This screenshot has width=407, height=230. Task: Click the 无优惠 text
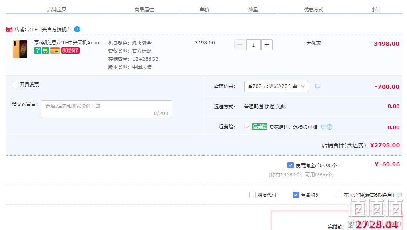(x=314, y=43)
